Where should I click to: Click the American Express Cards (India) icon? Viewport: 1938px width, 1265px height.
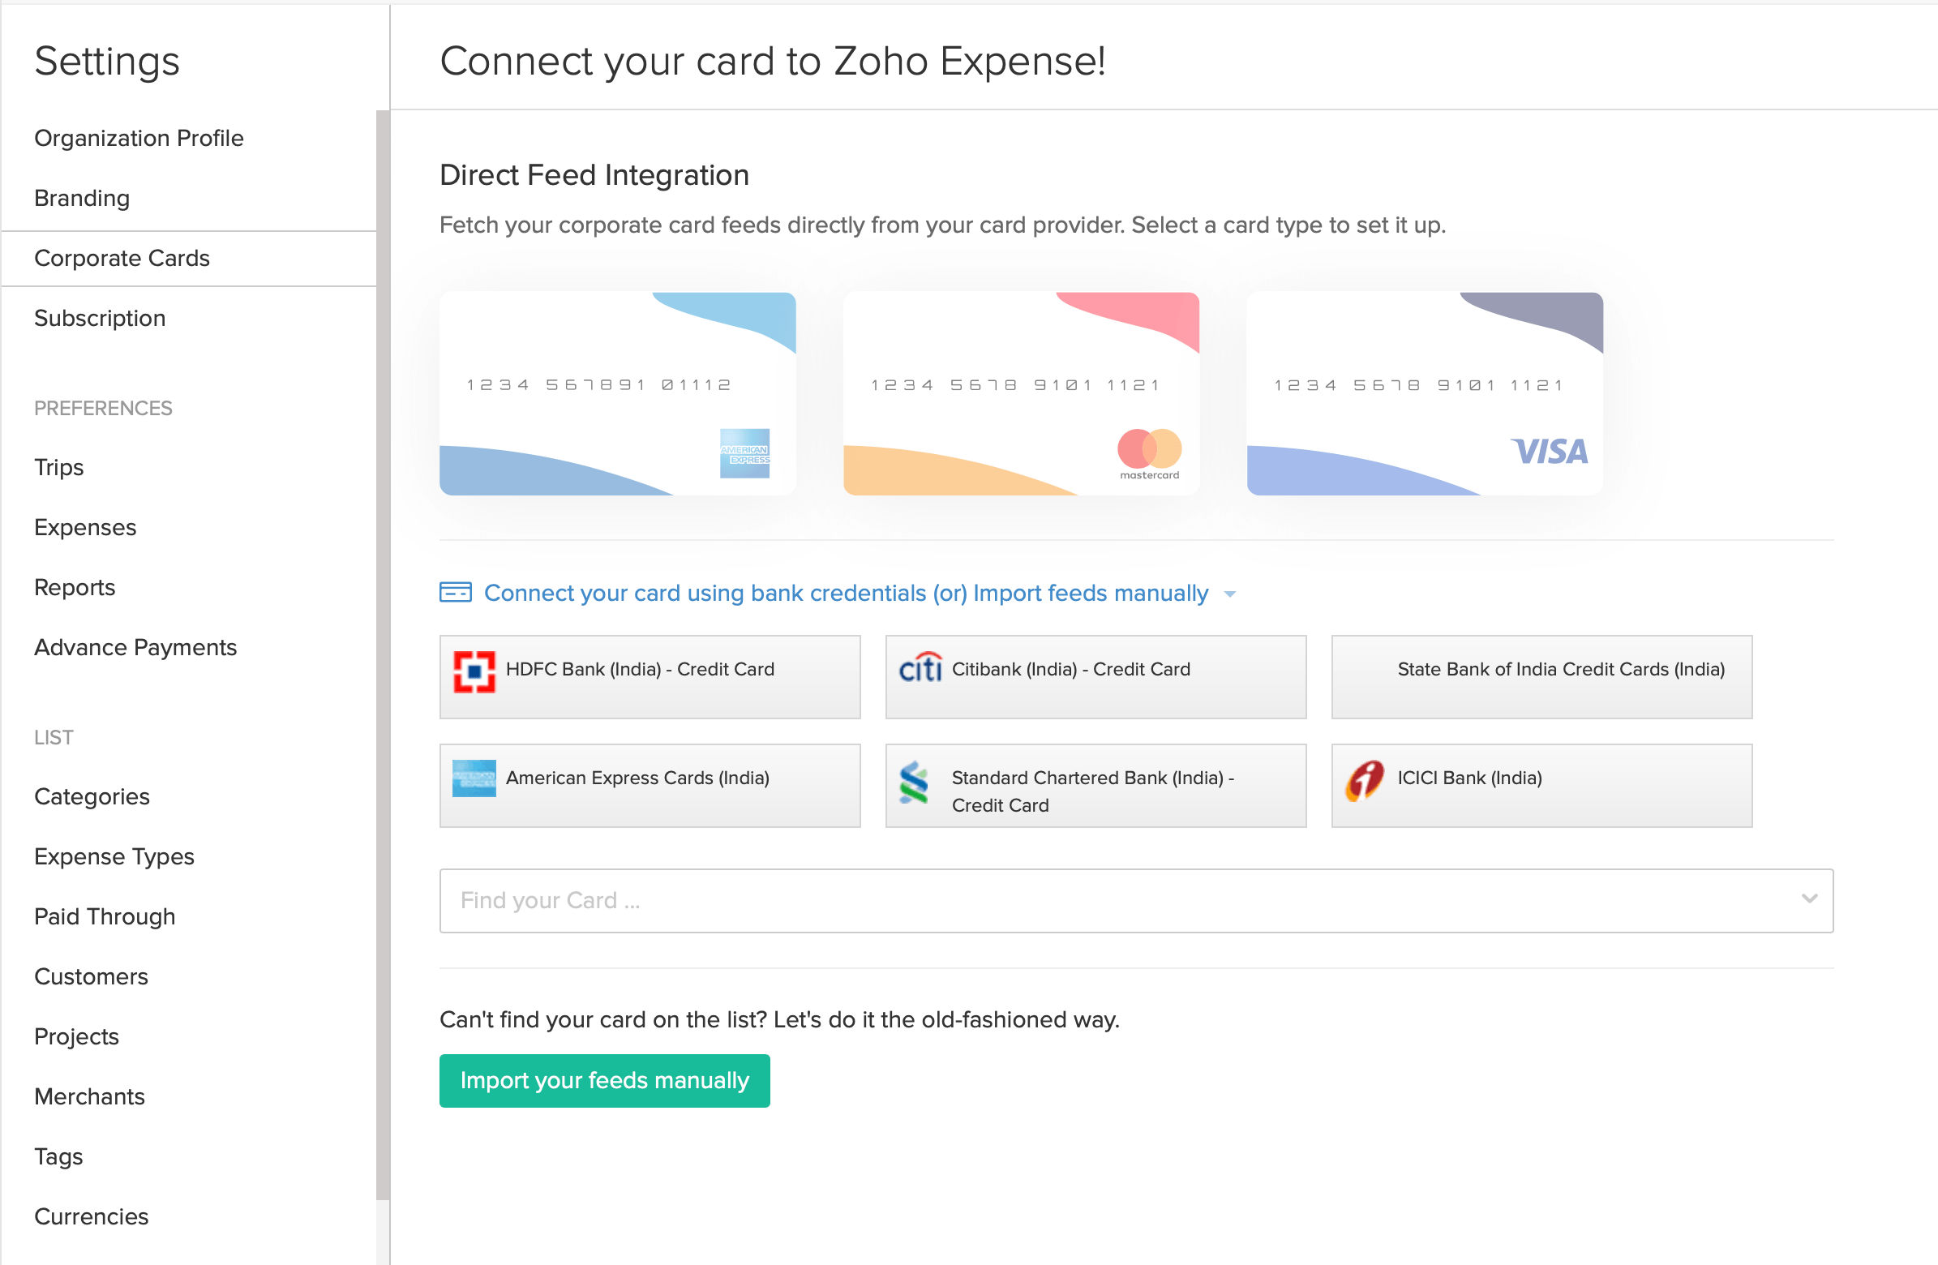tap(474, 778)
